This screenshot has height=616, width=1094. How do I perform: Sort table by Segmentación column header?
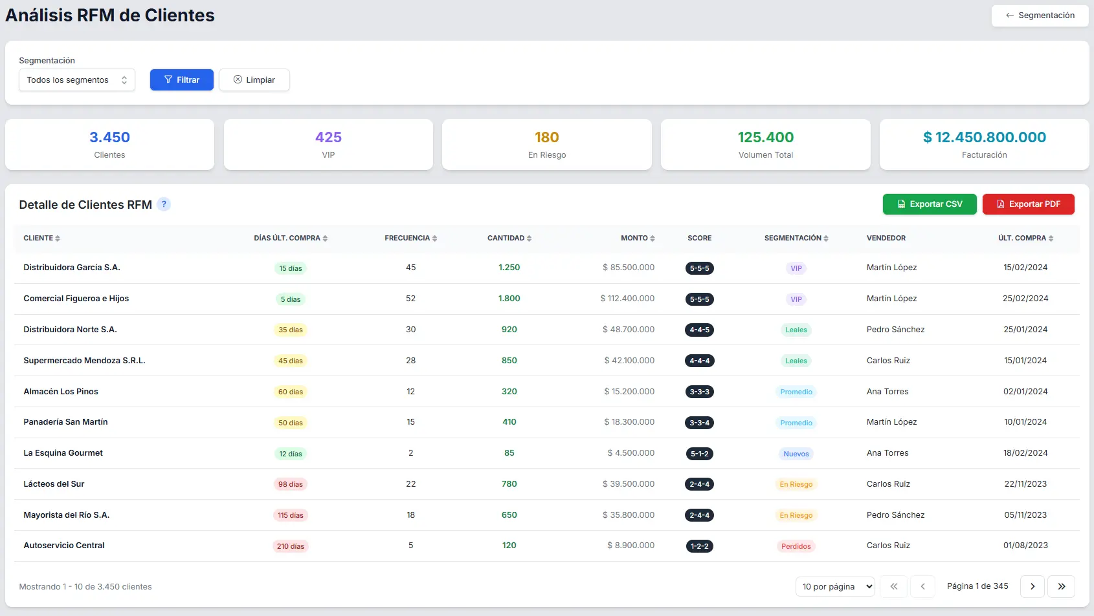[x=796, y=239]
